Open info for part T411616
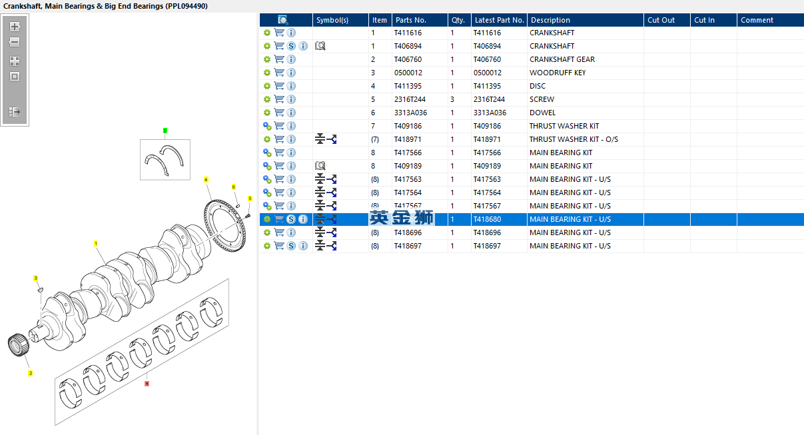This screenshot has height=435, width=804. [291, 33]
